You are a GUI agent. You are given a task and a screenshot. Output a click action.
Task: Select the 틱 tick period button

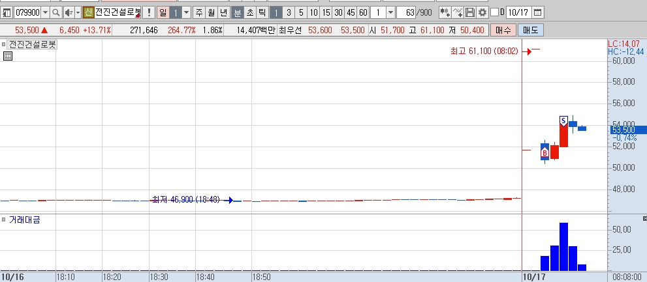coord(262,12)
